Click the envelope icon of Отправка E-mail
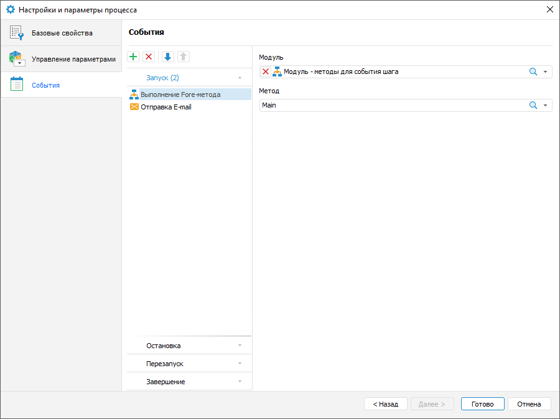 point(134,107)
